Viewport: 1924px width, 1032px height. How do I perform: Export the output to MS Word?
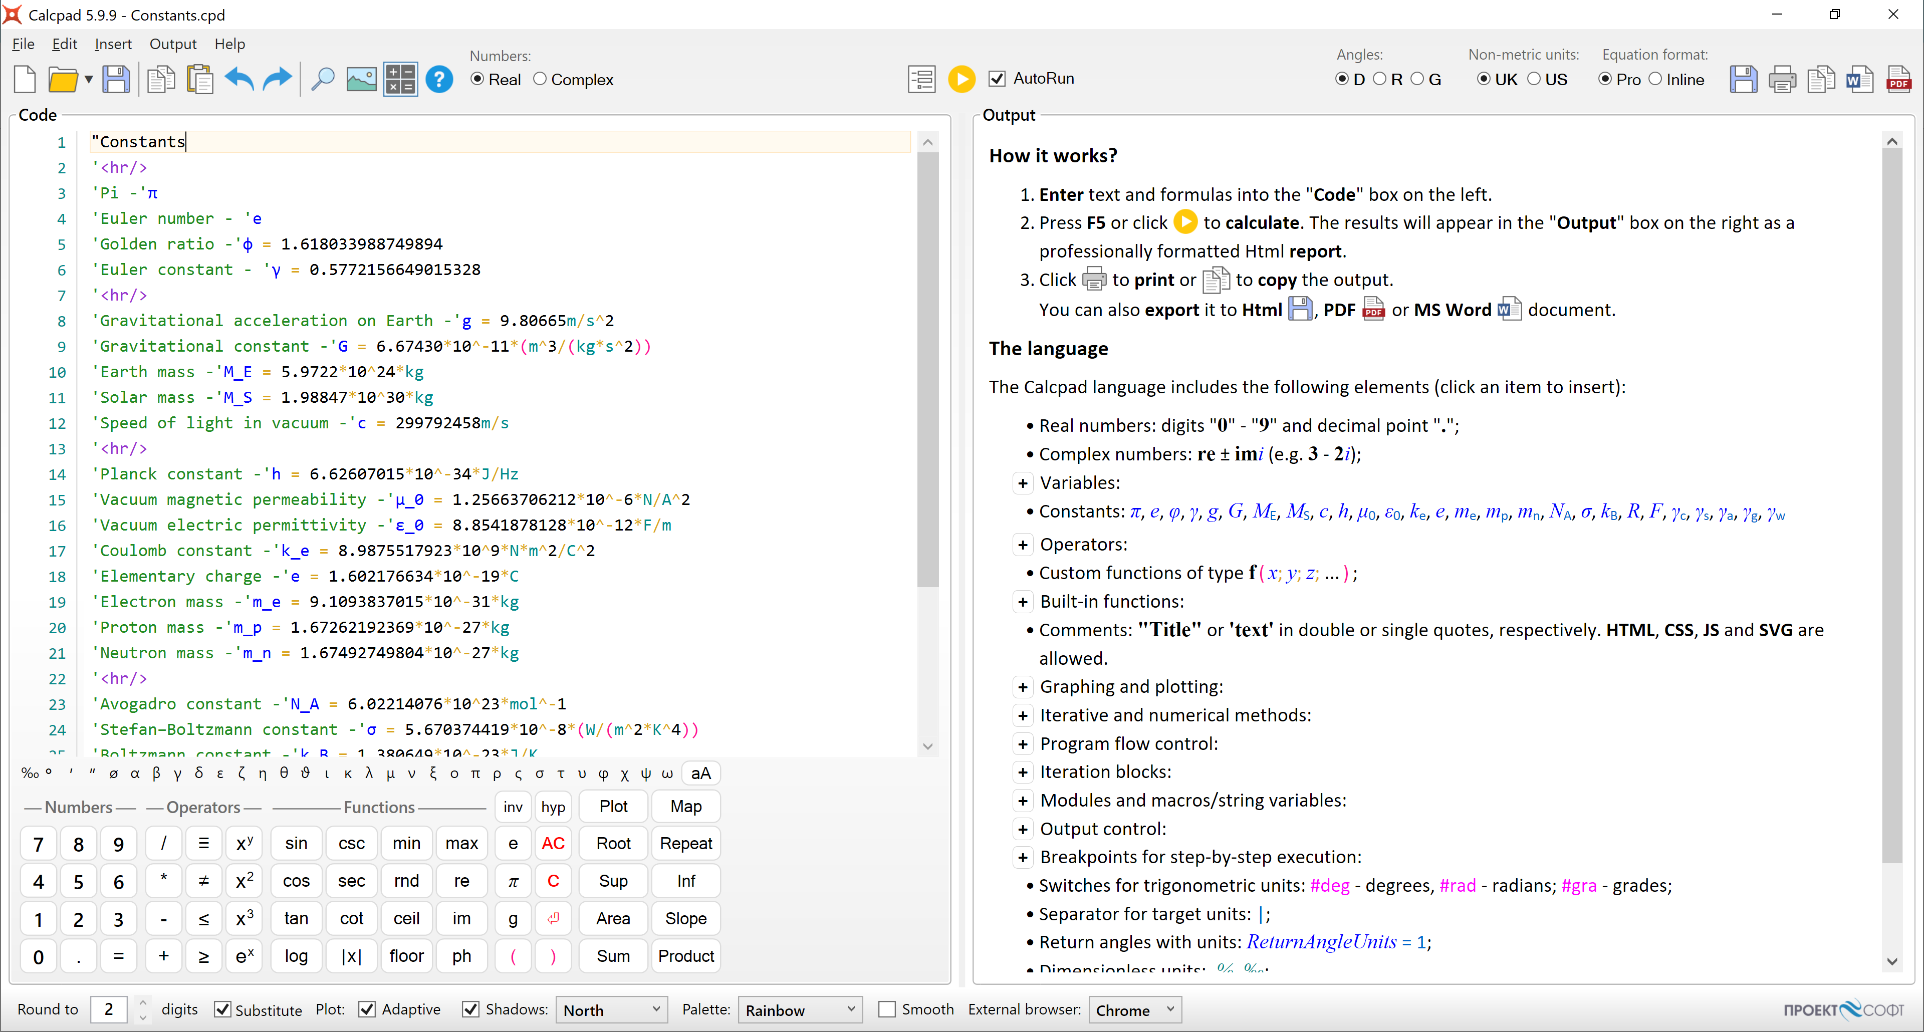pyautogui.click(x=1860, y=79)
